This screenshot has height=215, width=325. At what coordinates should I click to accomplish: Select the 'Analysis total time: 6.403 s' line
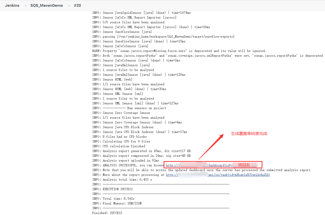[x=122, y=180]
